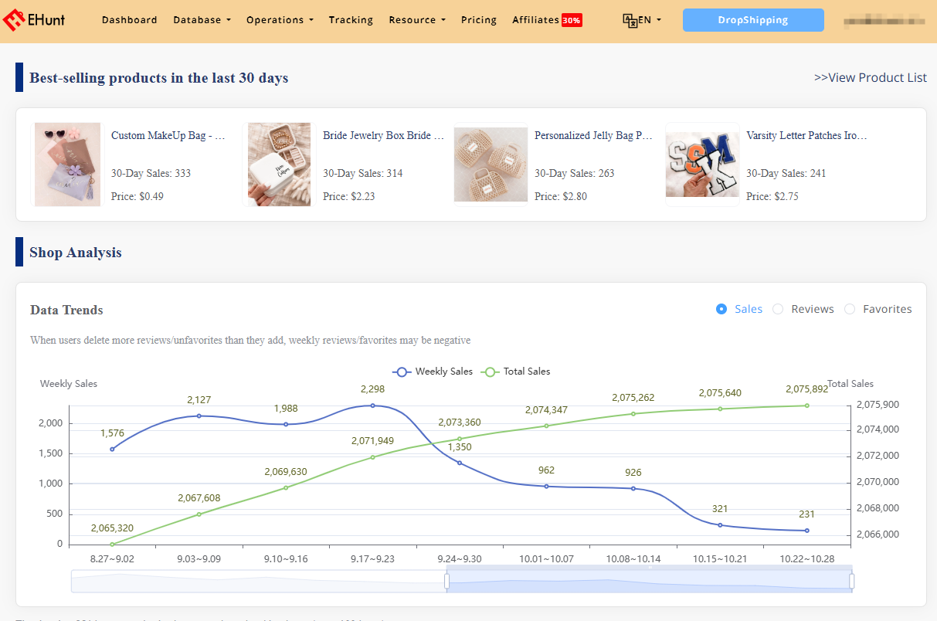Select the Sales radio button
Screen dimensions: 937x621
(722, 308)
